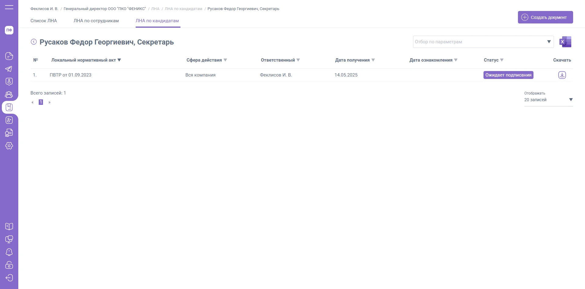Click the Ожидает подписания status badge
The height and width of the screenshot is (289, 585).
508,75
